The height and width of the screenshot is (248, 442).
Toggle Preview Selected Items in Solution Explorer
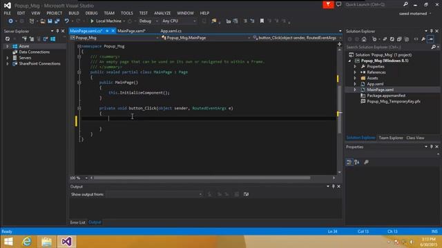coord(430,39)
